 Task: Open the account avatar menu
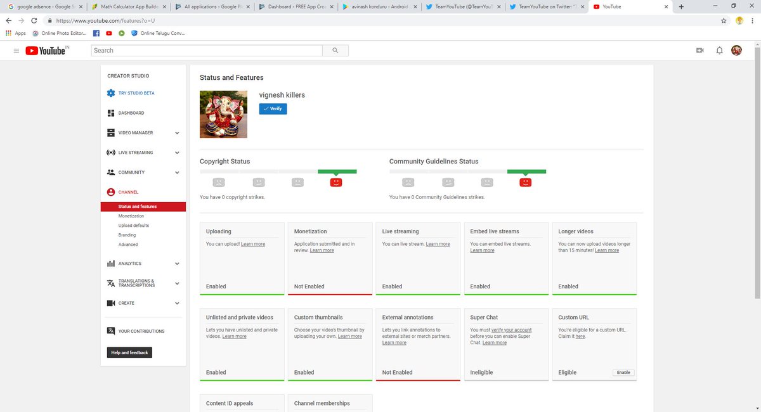736,51
